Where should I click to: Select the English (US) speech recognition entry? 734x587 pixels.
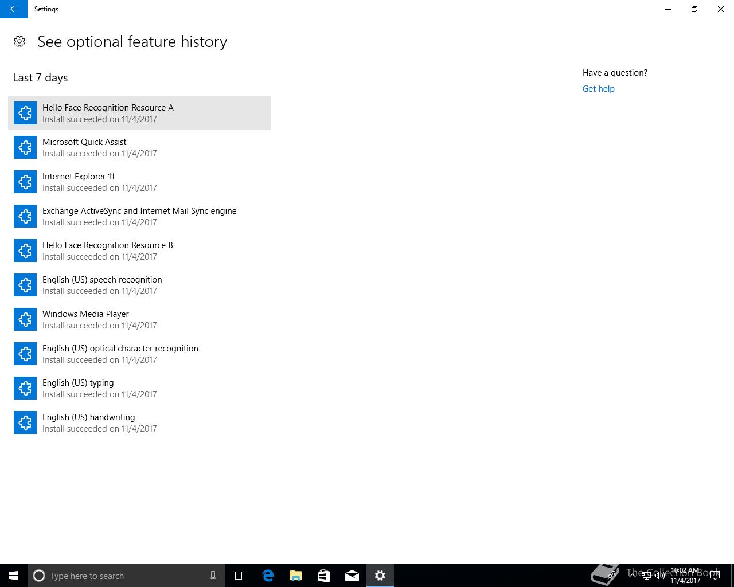tap(139, 285)
